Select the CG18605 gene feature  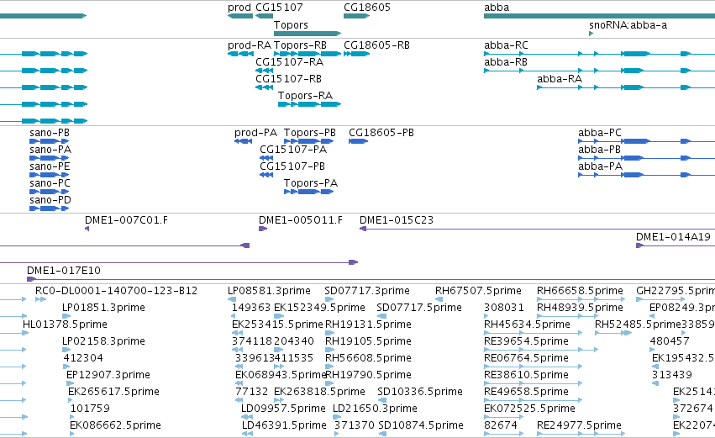coord(356,16)
